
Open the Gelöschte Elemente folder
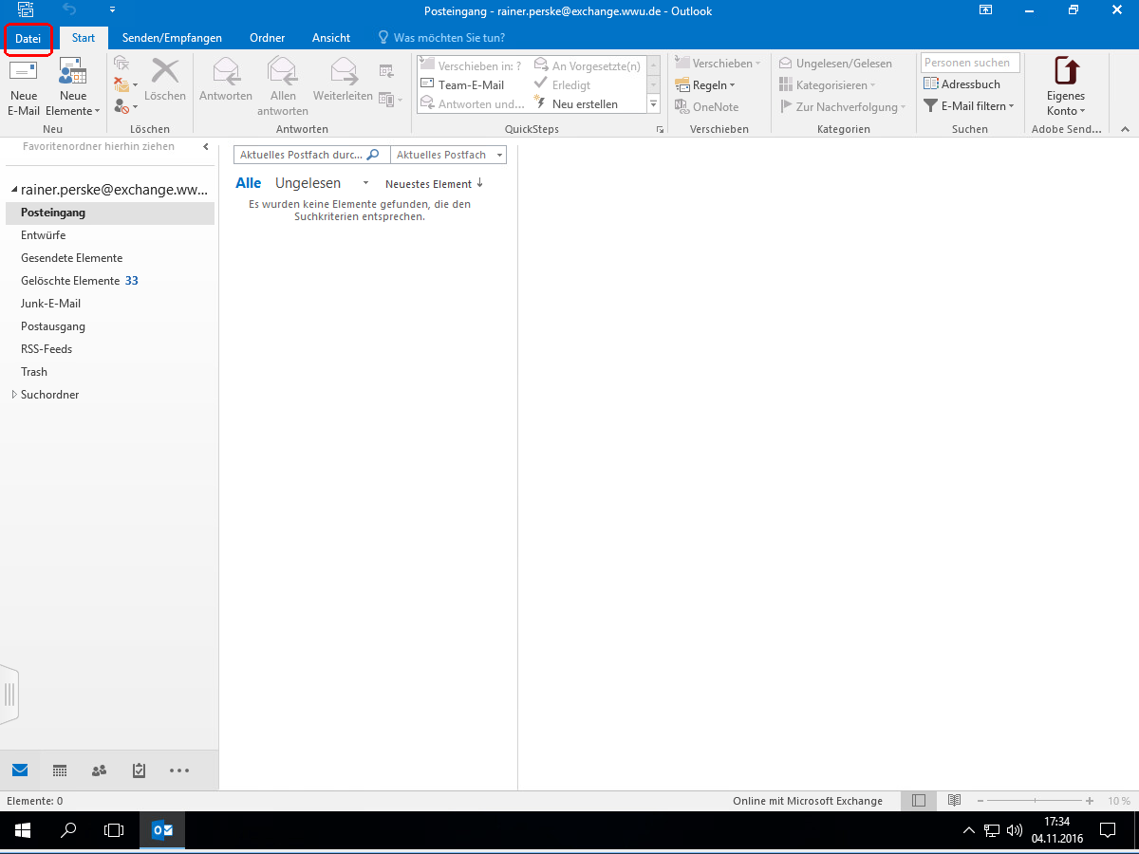tap(71, 281)
